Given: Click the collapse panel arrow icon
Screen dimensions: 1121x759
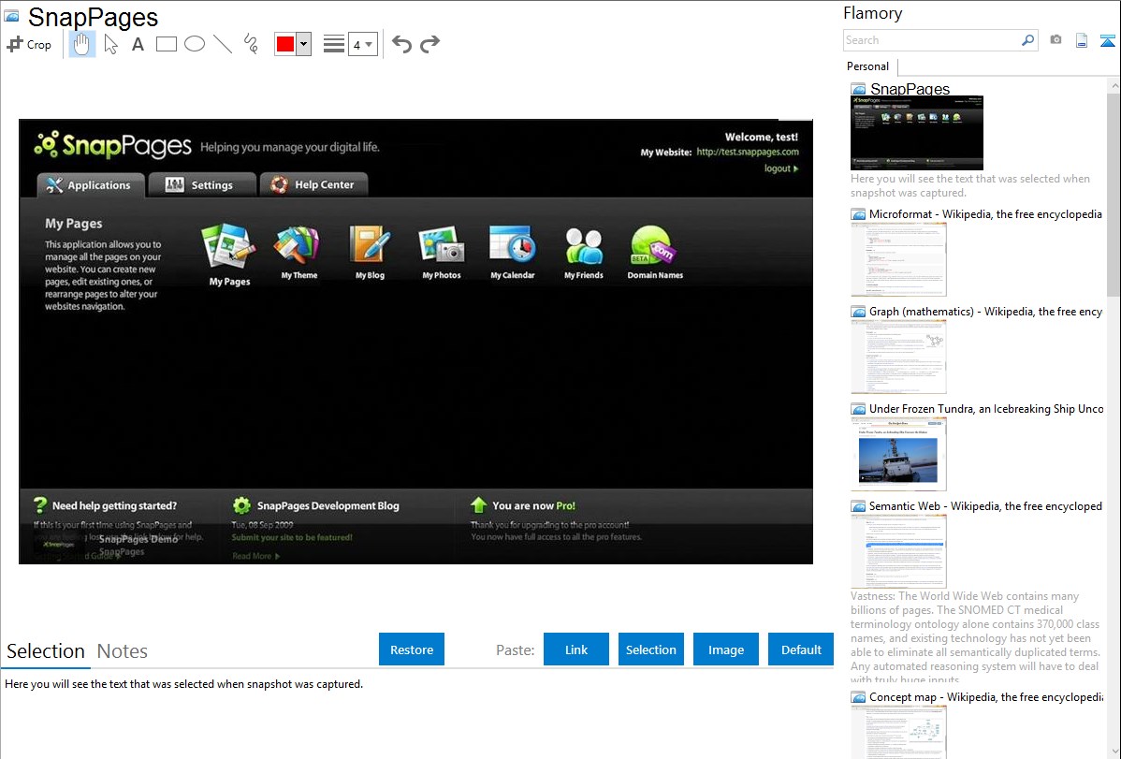Looking at the screenshot, I should click(x=1107, y=40).
